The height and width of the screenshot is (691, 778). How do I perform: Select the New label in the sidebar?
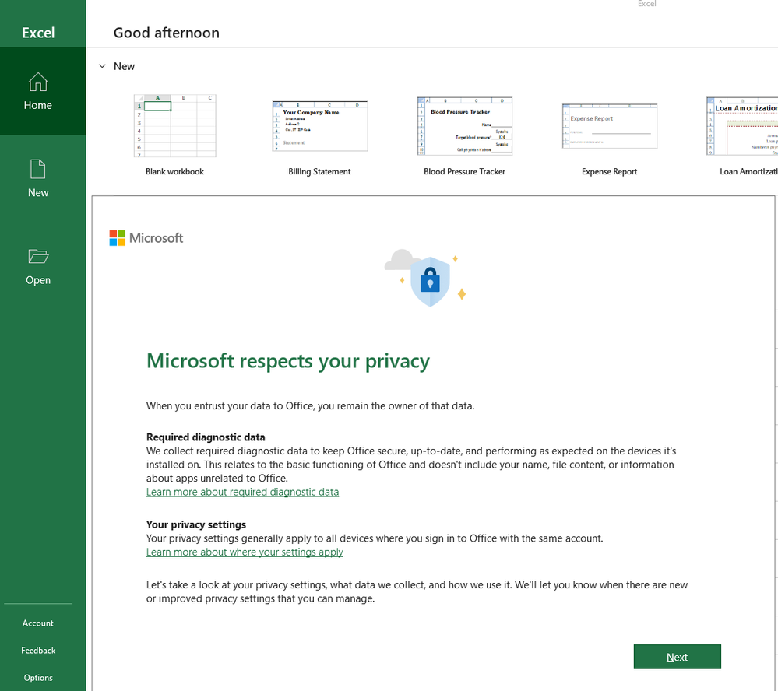[38, 192]
